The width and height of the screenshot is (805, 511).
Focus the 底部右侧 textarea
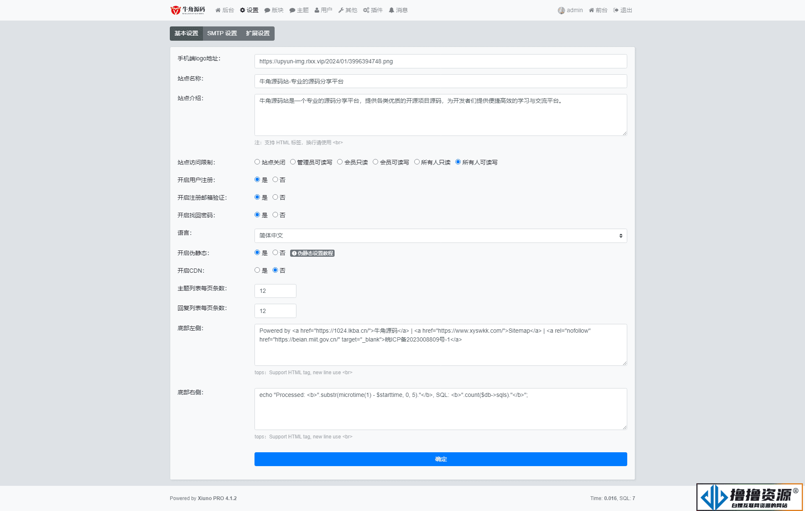441,409
